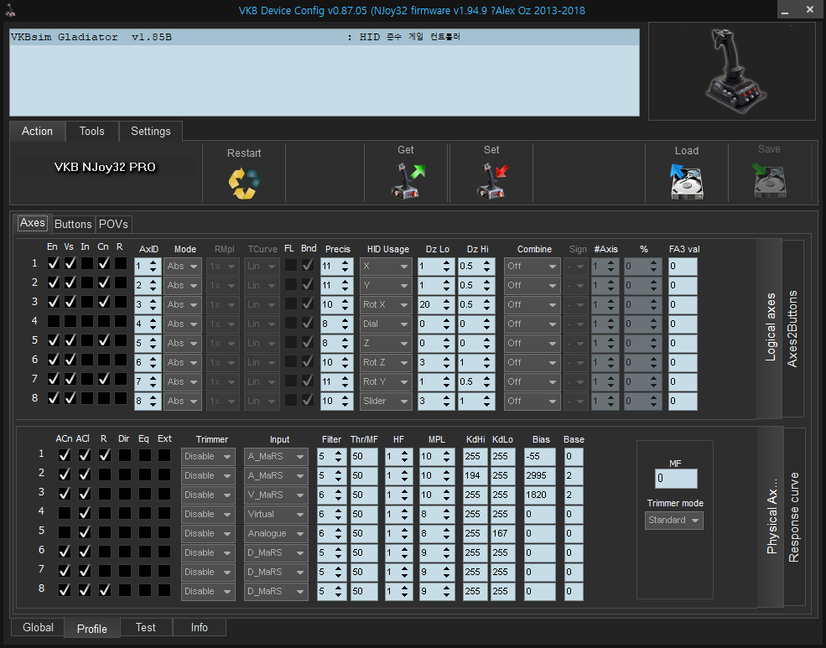Click Precis stepper for logical axis 4
The image size is (826, 648).
point(336,324)
